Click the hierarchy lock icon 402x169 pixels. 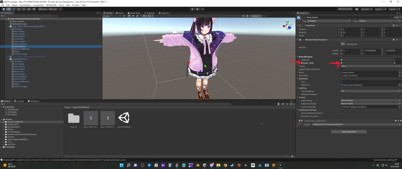[98, 13]
